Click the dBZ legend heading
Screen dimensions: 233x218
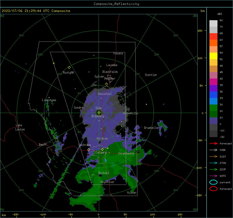pyautogui.click(x=220, y=14)
